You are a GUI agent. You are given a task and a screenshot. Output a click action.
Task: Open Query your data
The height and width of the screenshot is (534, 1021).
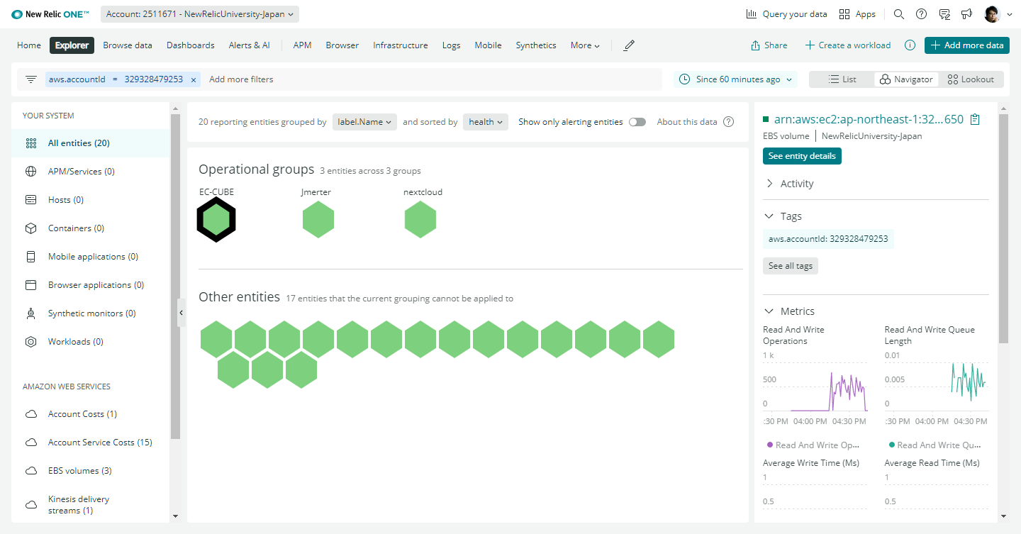pyautogui.click(x=786, y=14)
